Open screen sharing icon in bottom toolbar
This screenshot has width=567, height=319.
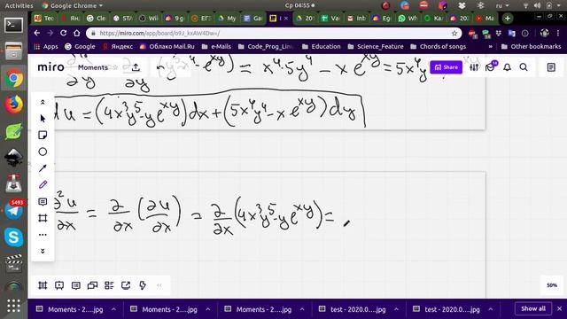pos(92,285)
